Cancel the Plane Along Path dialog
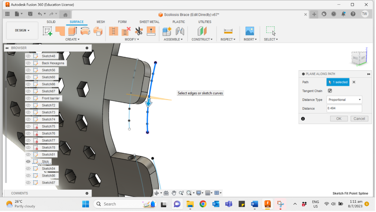 [359, 118]
